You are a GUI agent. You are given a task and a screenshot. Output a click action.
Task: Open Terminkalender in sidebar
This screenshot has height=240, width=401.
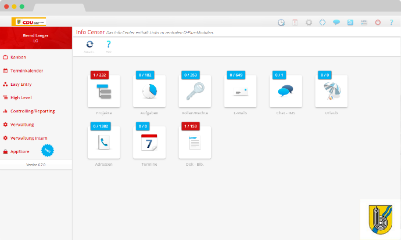[27, 71]
